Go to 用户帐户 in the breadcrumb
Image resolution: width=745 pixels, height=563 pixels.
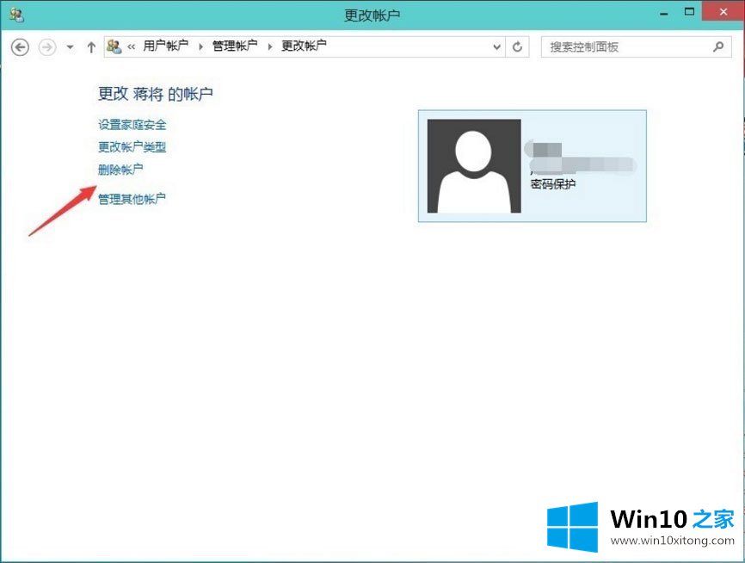(x=165, y=46)
